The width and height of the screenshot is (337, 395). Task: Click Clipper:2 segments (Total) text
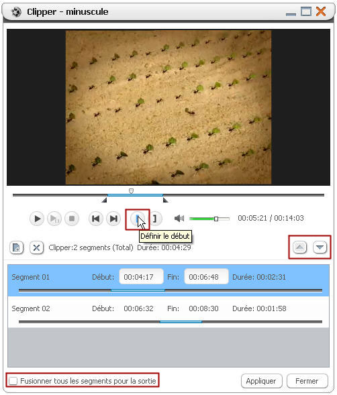pyautogui.click(x=91, y=247)
